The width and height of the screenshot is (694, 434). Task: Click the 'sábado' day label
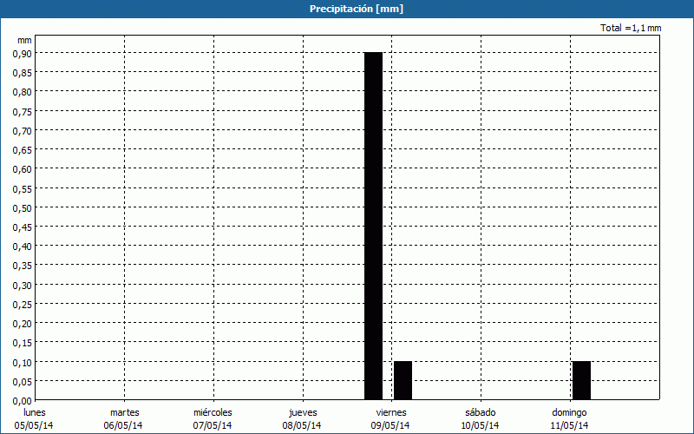pyautogui.click(x=481, y=412)
